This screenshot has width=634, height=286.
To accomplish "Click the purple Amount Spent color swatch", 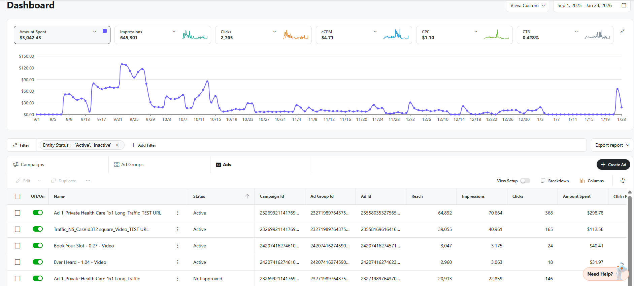I will click(x=105, y=31).
